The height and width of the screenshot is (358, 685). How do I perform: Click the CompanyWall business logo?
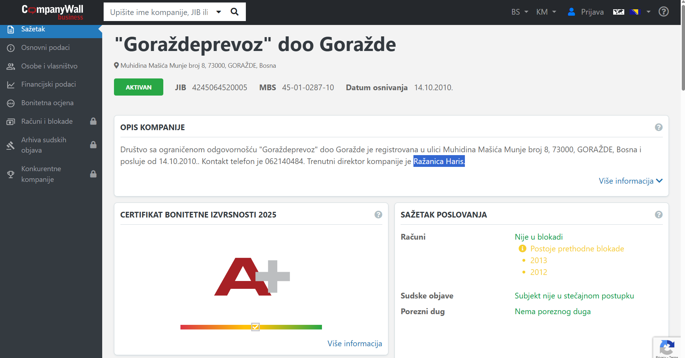(x=52, y=12)
